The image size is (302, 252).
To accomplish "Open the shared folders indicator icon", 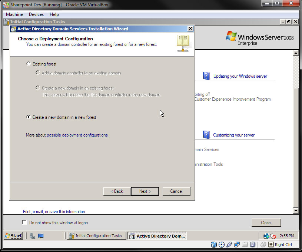I will point(245,245).
